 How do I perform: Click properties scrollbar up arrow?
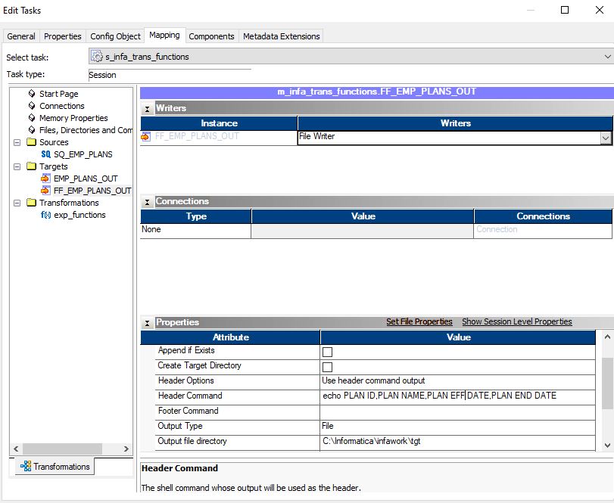pyautogui.click(x=607, y=337)
